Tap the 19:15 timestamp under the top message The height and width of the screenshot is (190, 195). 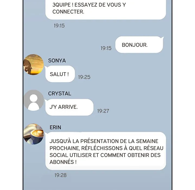click(59, 26)
